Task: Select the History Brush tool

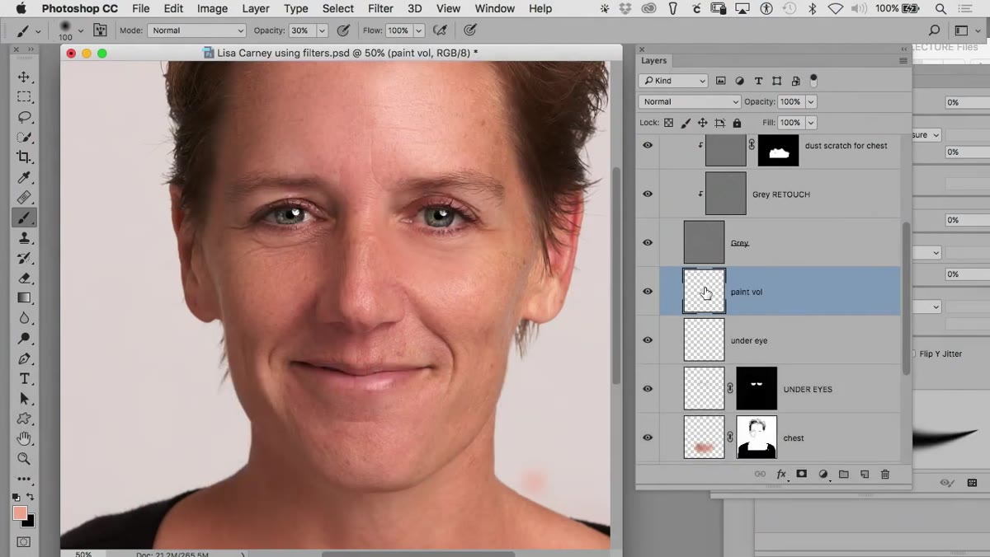Action: [x=24, y=258]
